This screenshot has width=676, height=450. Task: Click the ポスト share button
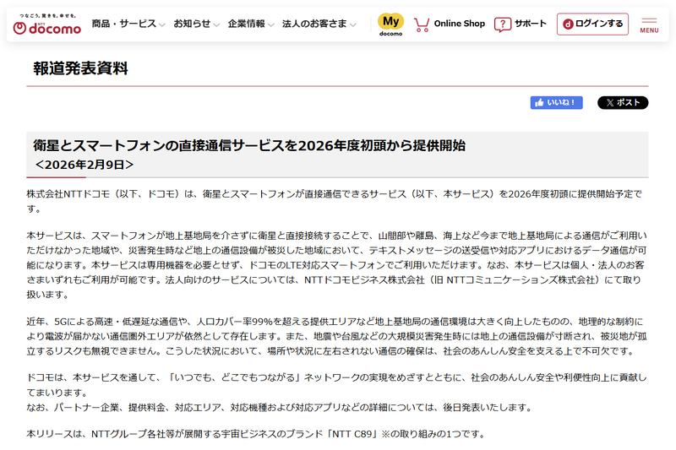(x=623, y=103)
